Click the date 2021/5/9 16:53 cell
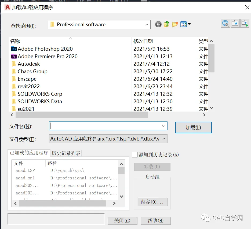251x229 pixels. coord(151,49)
